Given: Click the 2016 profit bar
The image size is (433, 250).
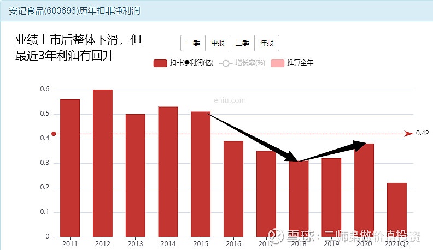Looking at the screenshot, I should coord(233,189).
